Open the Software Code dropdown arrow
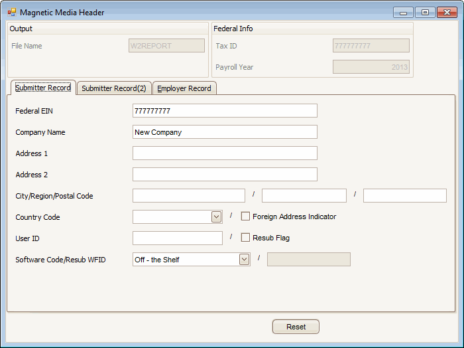The width and height of the screenshot is (464, 348). coord(244,260)
